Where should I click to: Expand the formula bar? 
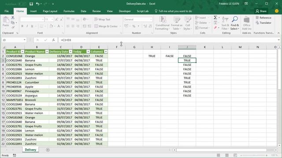(x=278, y=40)
